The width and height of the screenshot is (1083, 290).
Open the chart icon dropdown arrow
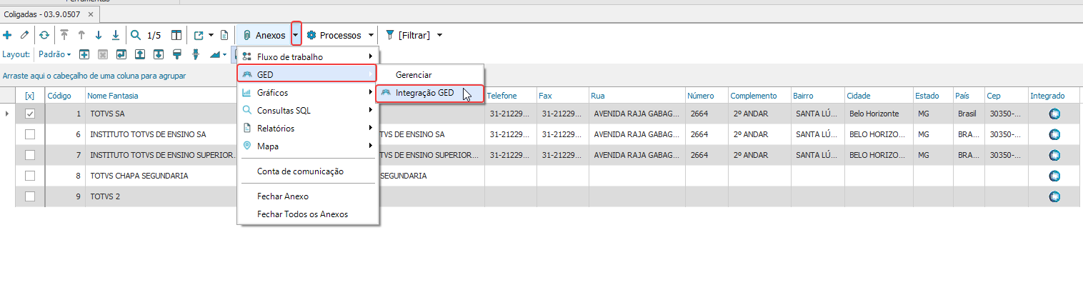(224, 55)
